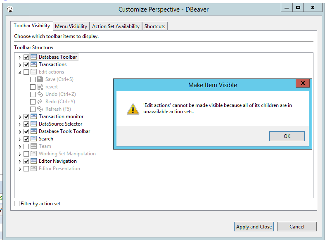Click the Save floppy disk icon
The height and width of the screenshot is (240, 325).
coord(40,79)
